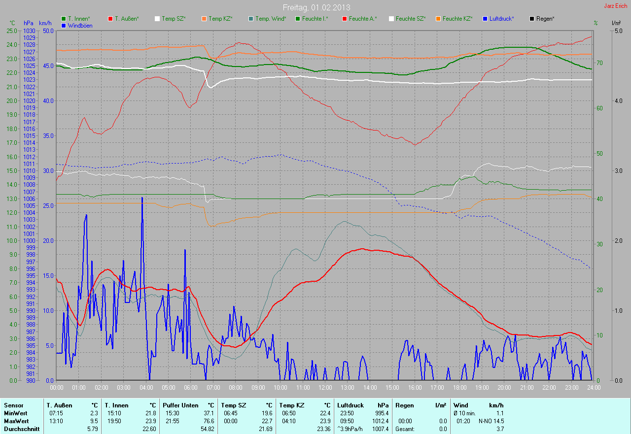Screen dimensions: 631x434
Task: Click the red T. Außen legend swatch
Action: click(x=110, y=19)
